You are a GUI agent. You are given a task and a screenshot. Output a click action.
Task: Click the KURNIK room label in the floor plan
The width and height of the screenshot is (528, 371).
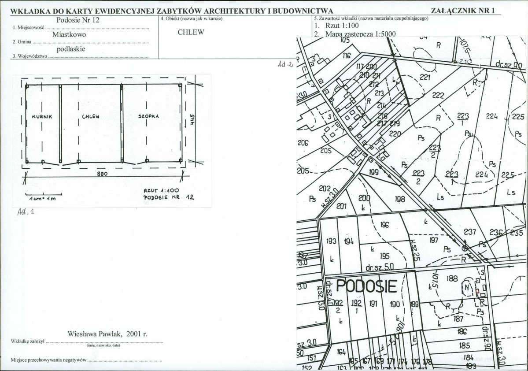42,117
